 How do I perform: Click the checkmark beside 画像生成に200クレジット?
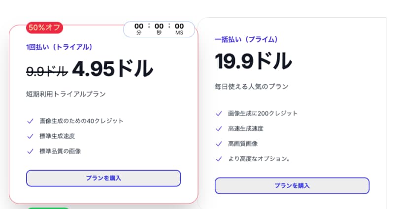[x=219, y=113]
